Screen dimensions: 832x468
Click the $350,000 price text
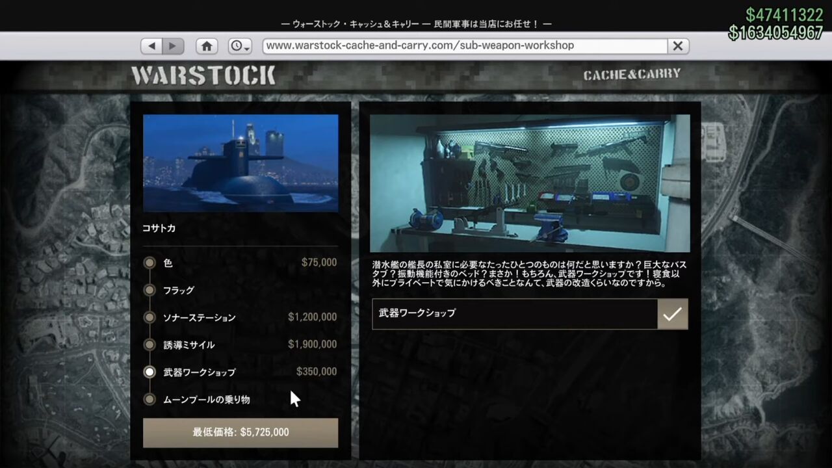coord(317,372)
